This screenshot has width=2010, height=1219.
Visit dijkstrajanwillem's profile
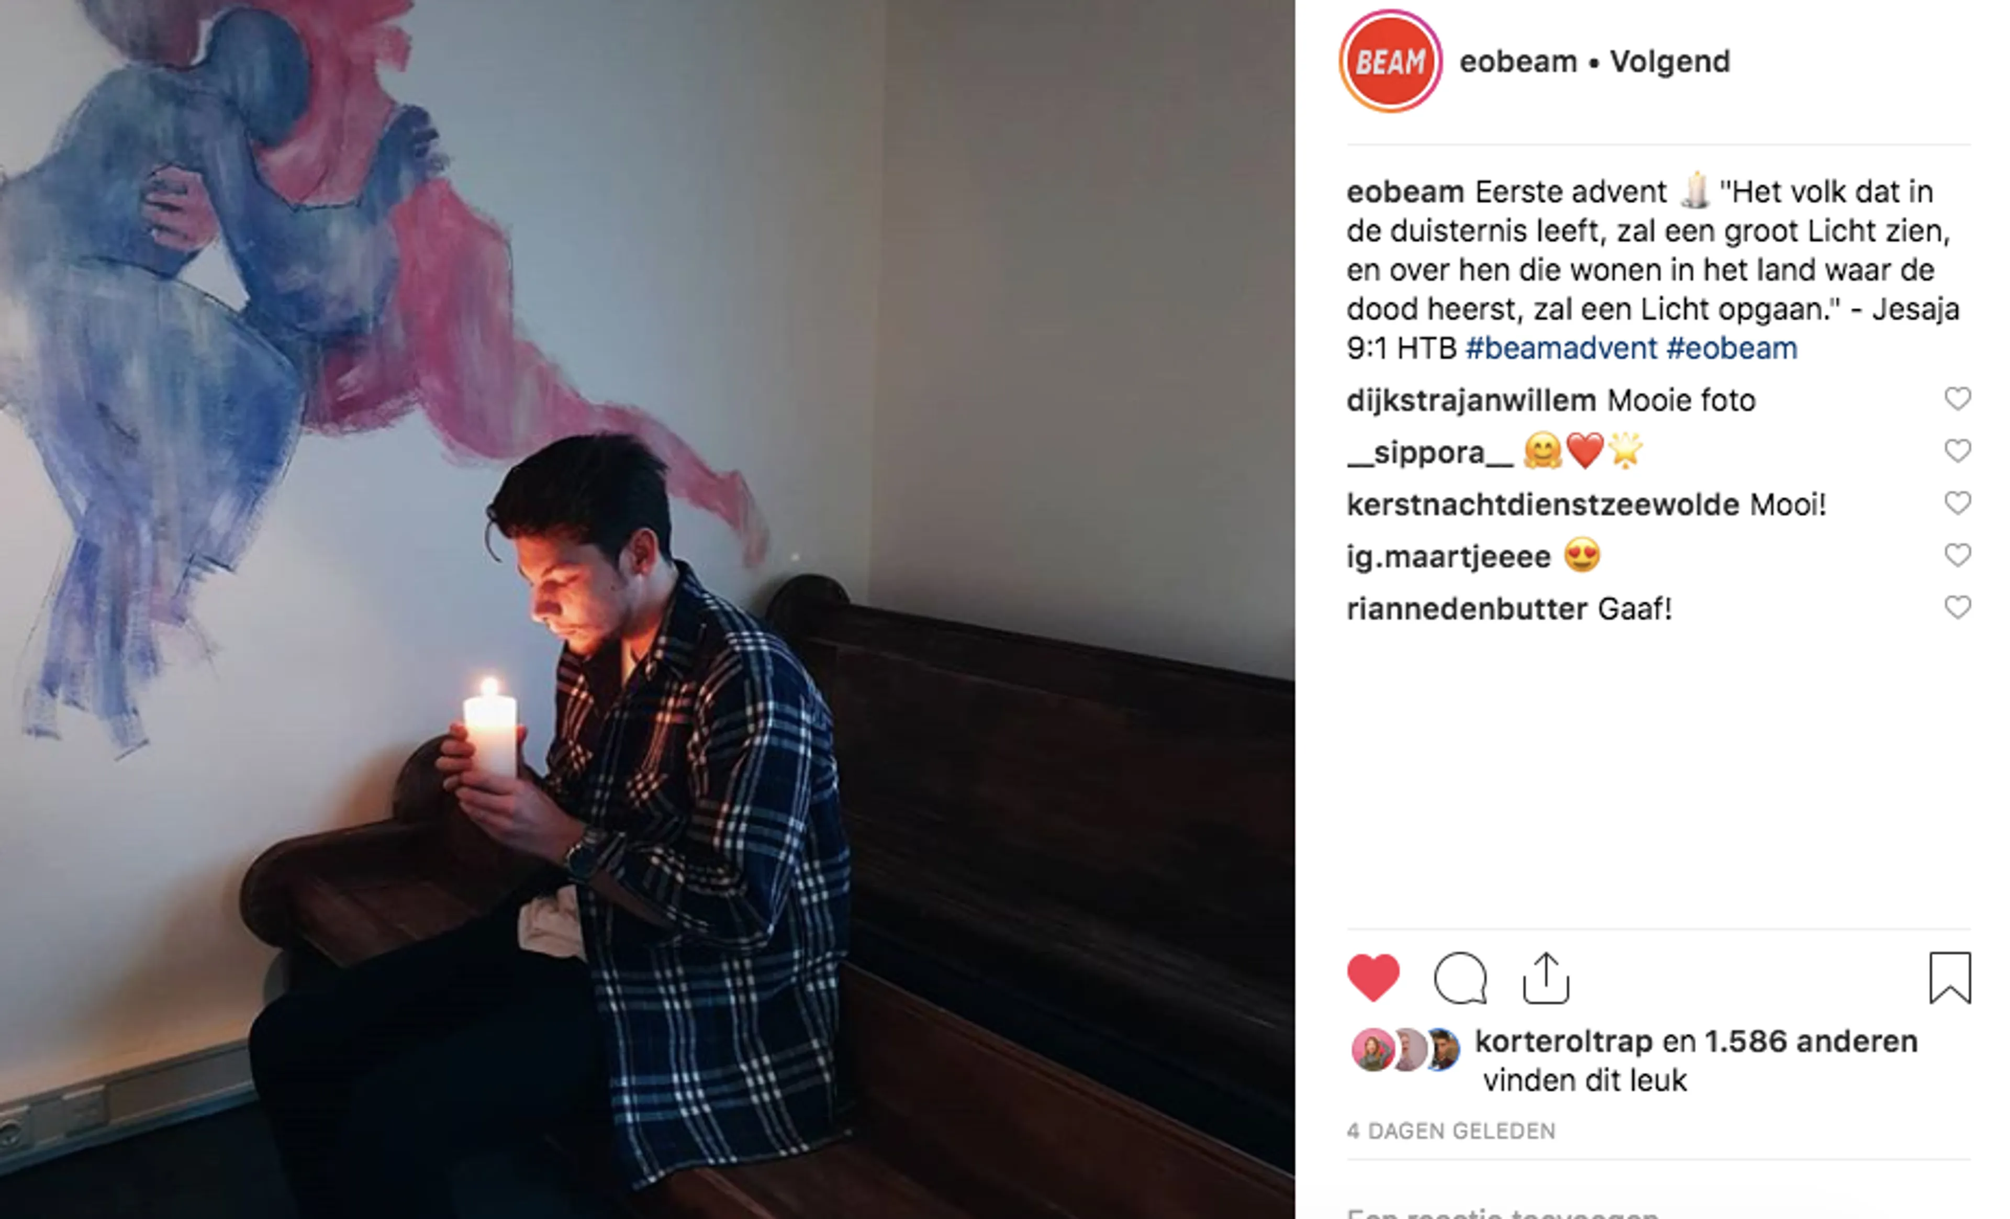coord(1471,400)
